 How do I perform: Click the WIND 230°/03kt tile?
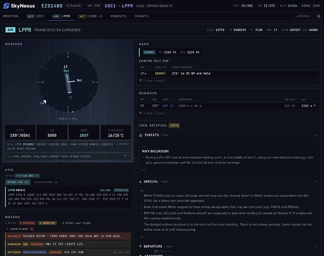[20, 132]
